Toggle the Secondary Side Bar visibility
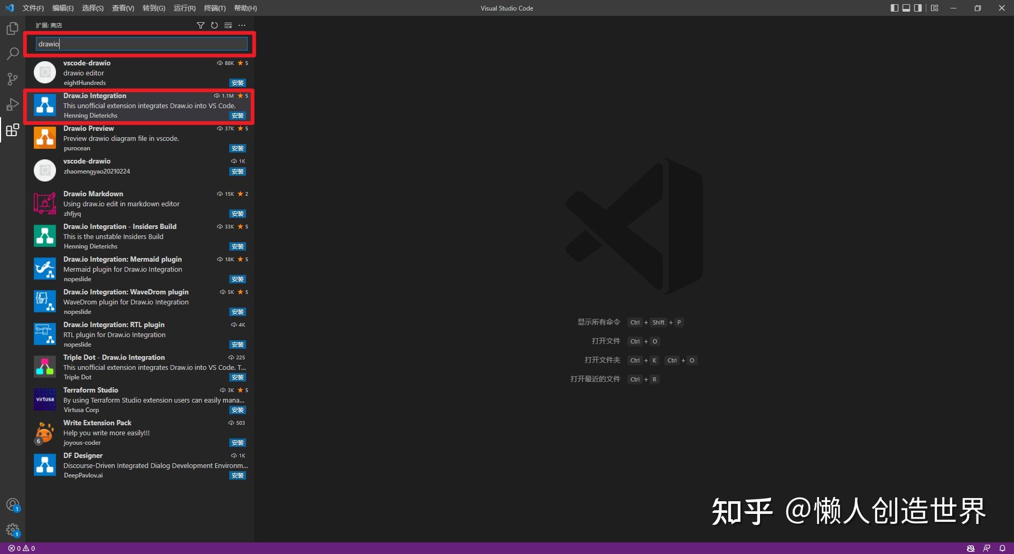1014x554 pixels. coord(918,8)
